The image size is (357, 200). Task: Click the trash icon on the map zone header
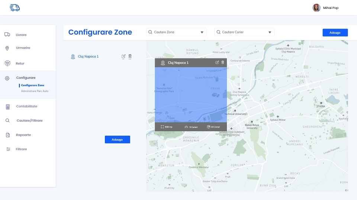click(223, 62)
